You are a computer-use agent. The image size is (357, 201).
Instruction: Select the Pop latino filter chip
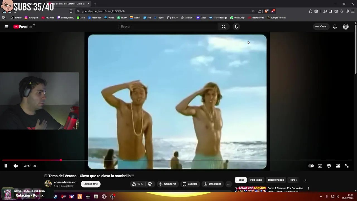point(256,180)
